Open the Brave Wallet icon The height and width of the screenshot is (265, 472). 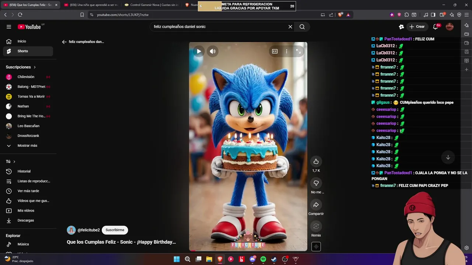coord(442,15)
